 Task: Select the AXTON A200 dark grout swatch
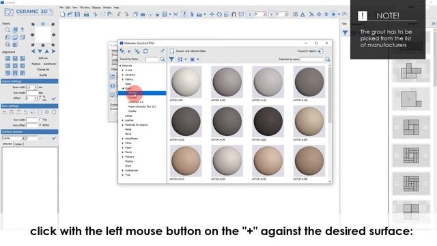tap(268, 122)
